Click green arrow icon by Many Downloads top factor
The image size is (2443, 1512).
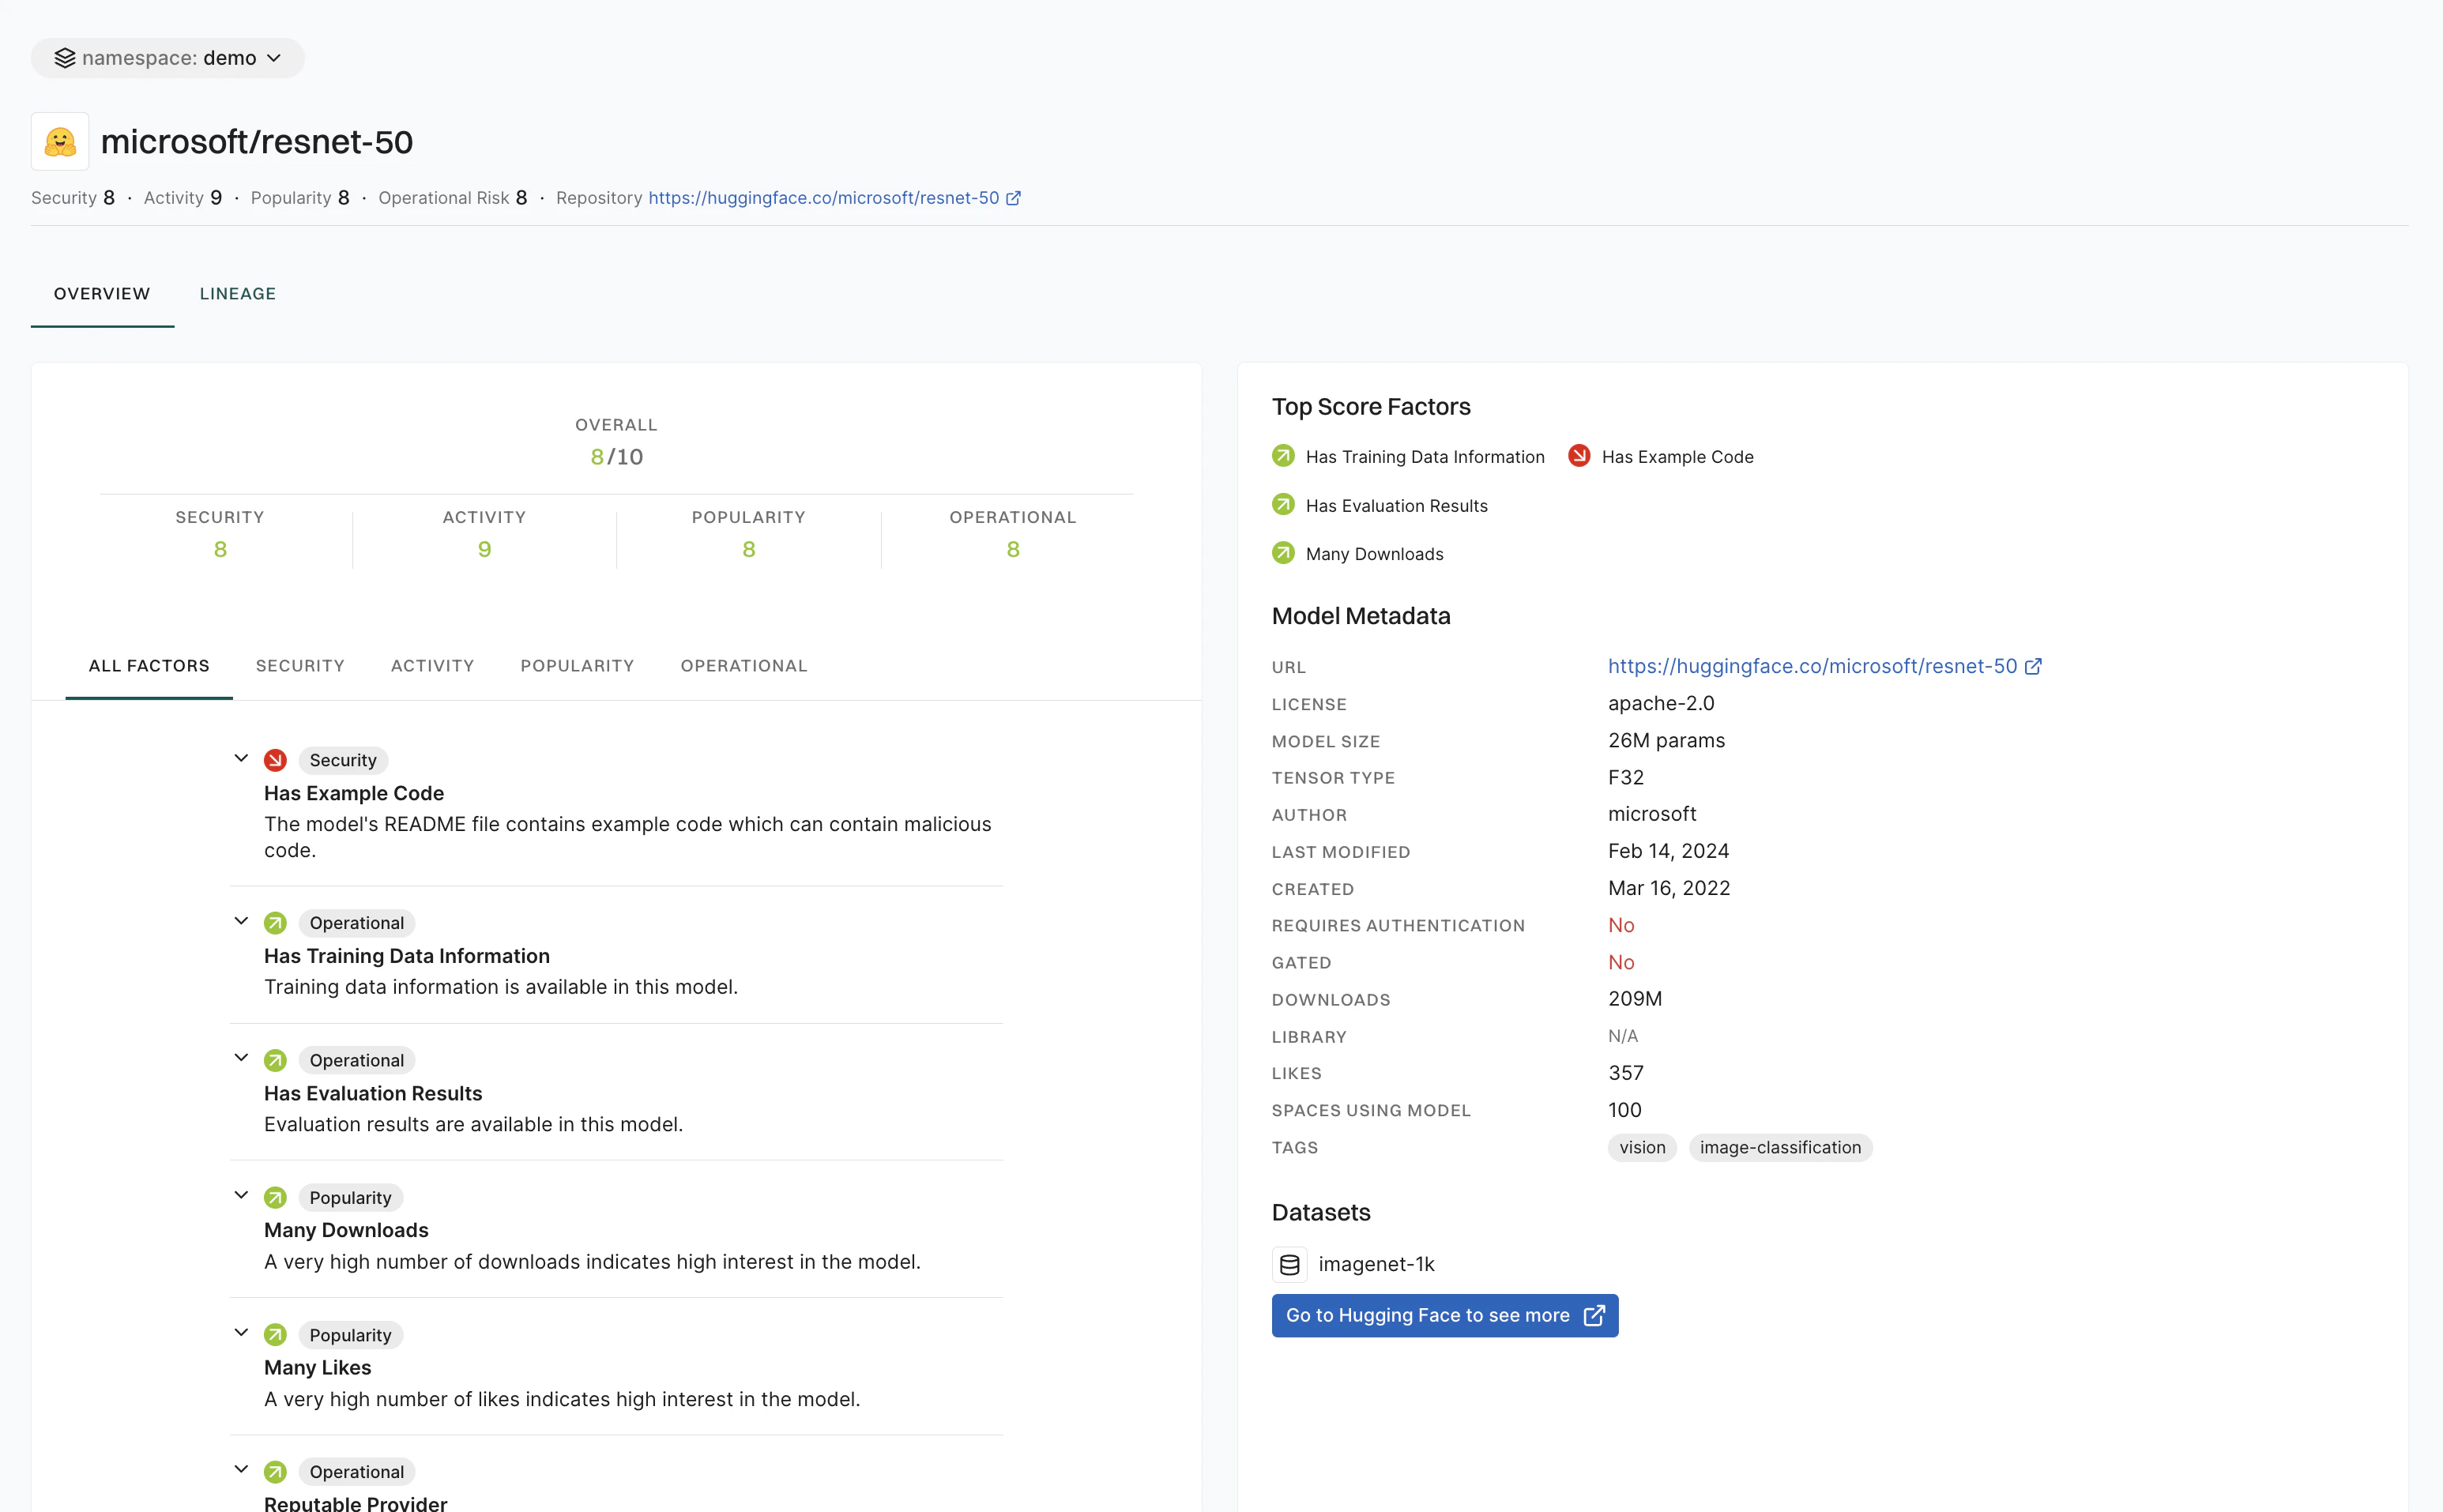1283,553
